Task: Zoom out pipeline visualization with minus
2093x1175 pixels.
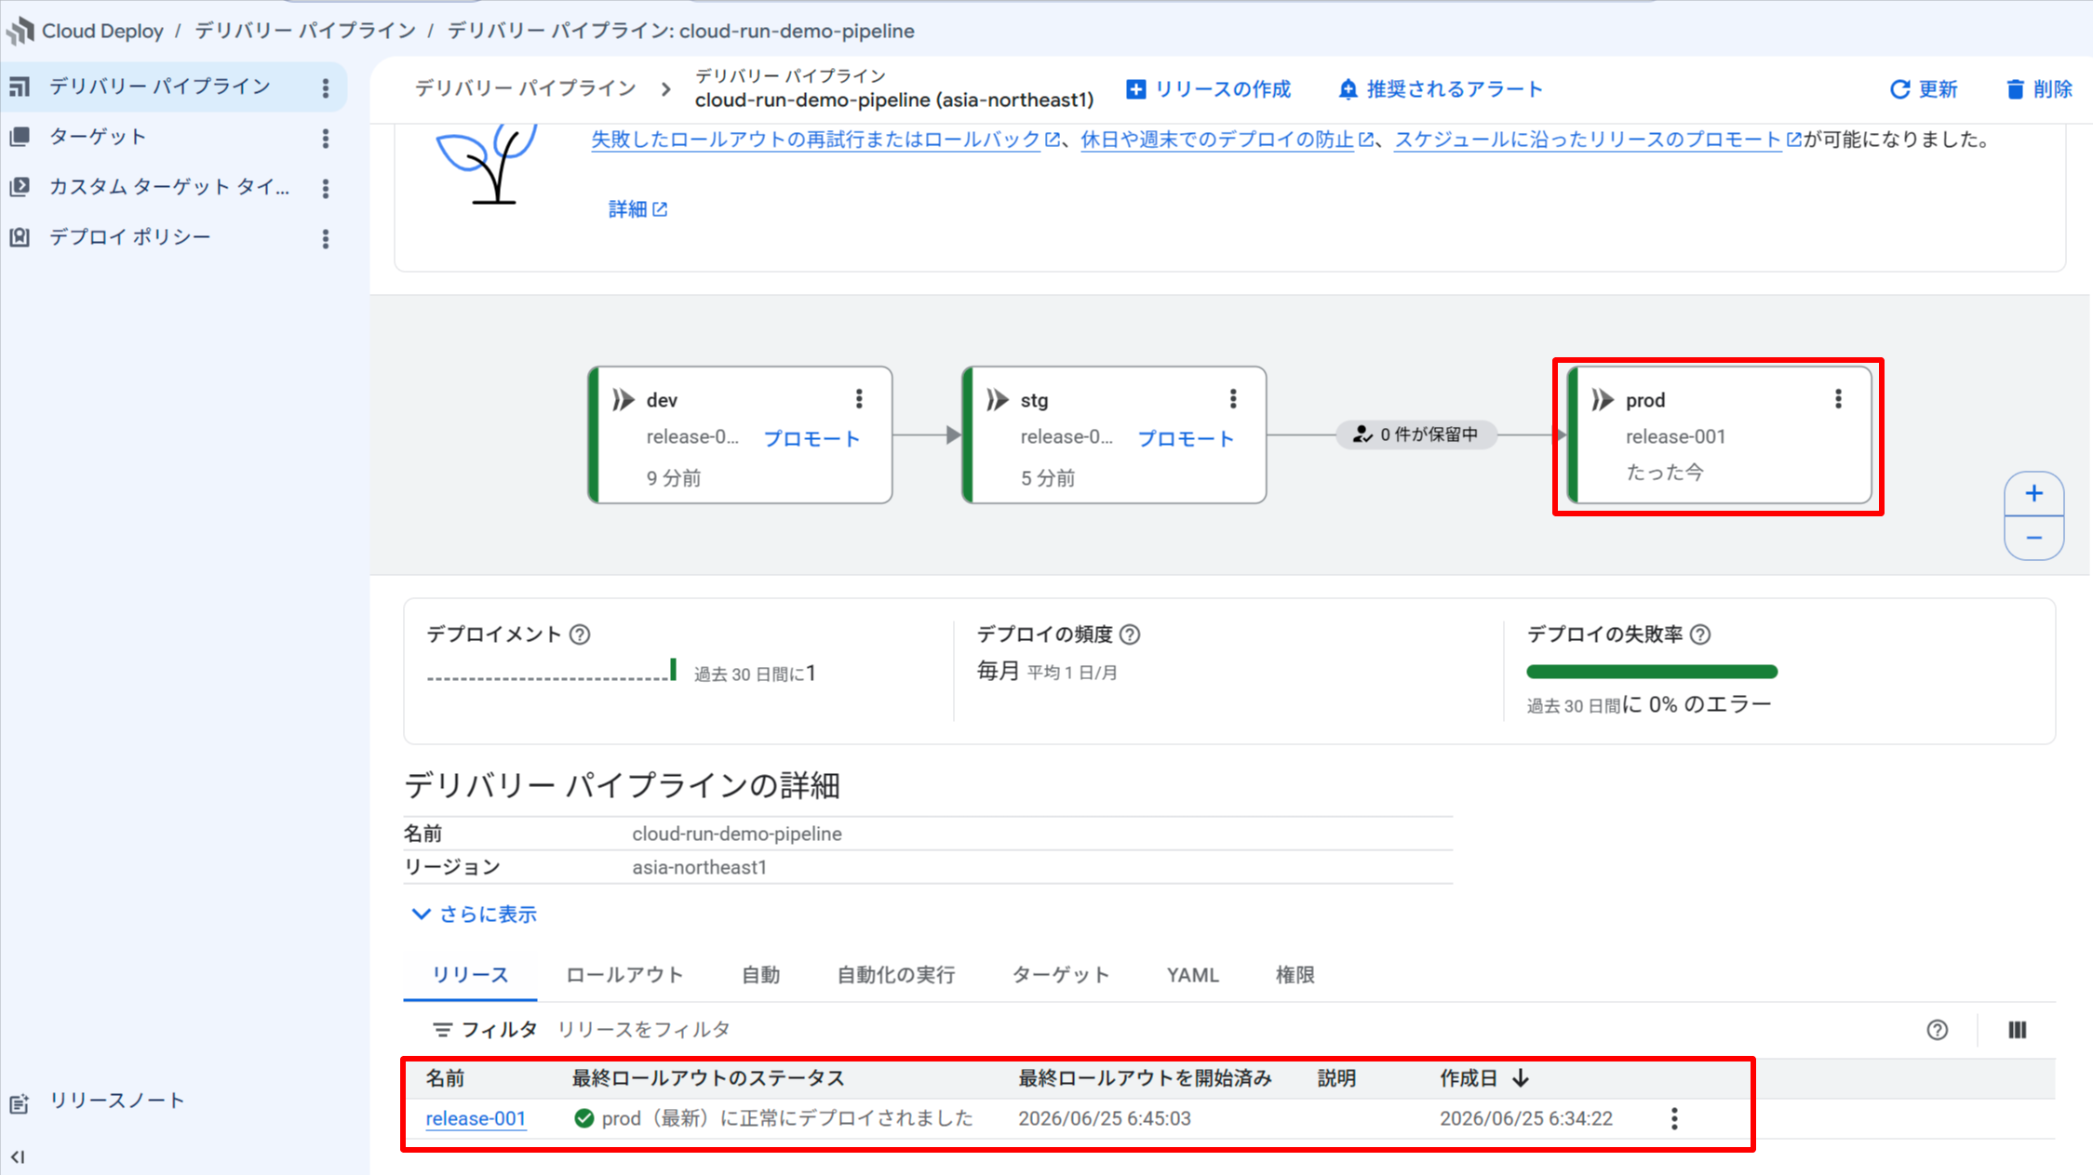Action: (x=2034, y=538)
